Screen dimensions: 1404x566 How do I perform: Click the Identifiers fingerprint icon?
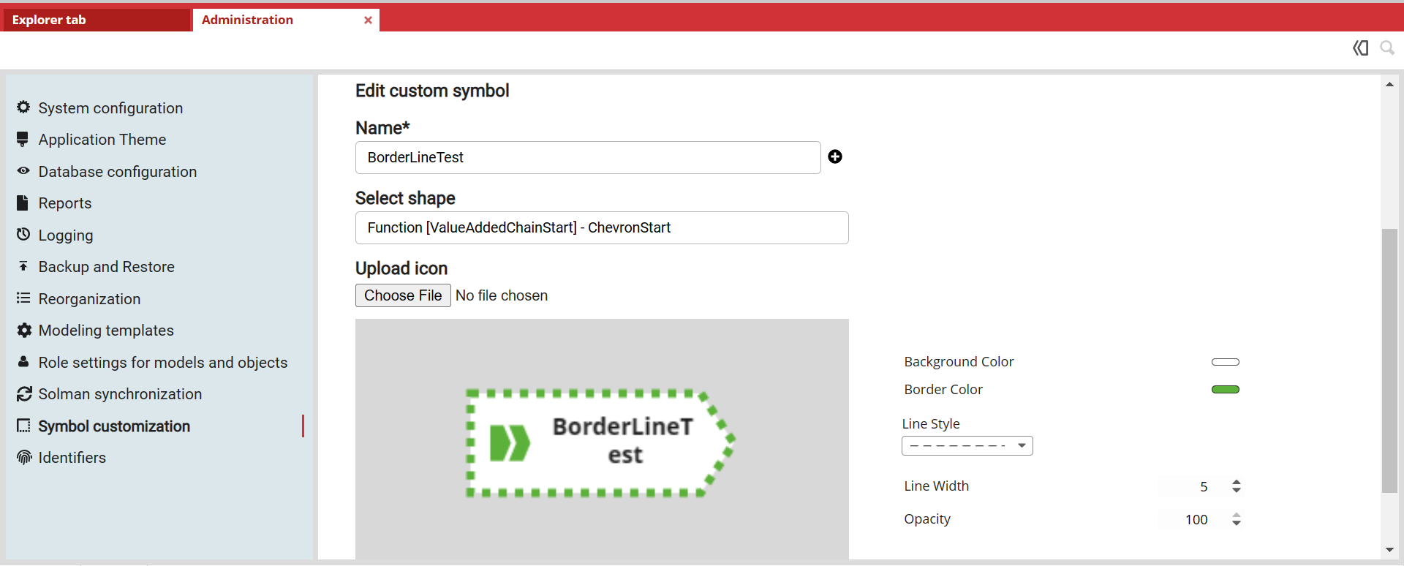[24, 458]
